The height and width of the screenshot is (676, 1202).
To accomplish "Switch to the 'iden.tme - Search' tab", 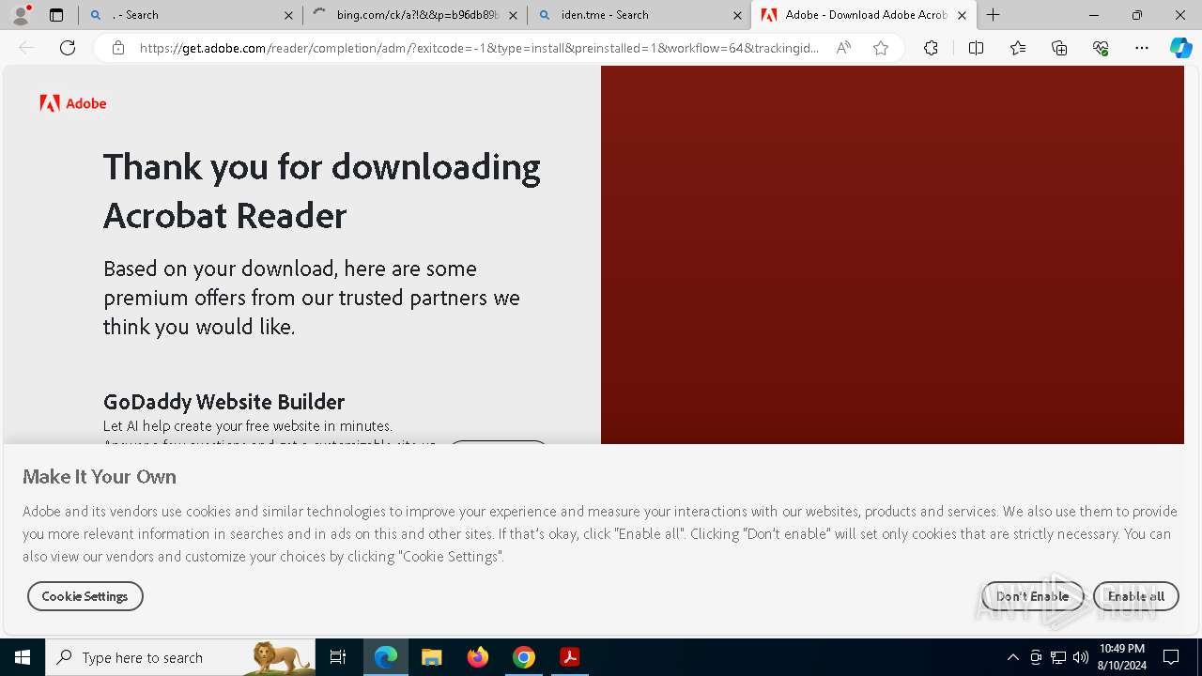I will (x=639, y=15).
